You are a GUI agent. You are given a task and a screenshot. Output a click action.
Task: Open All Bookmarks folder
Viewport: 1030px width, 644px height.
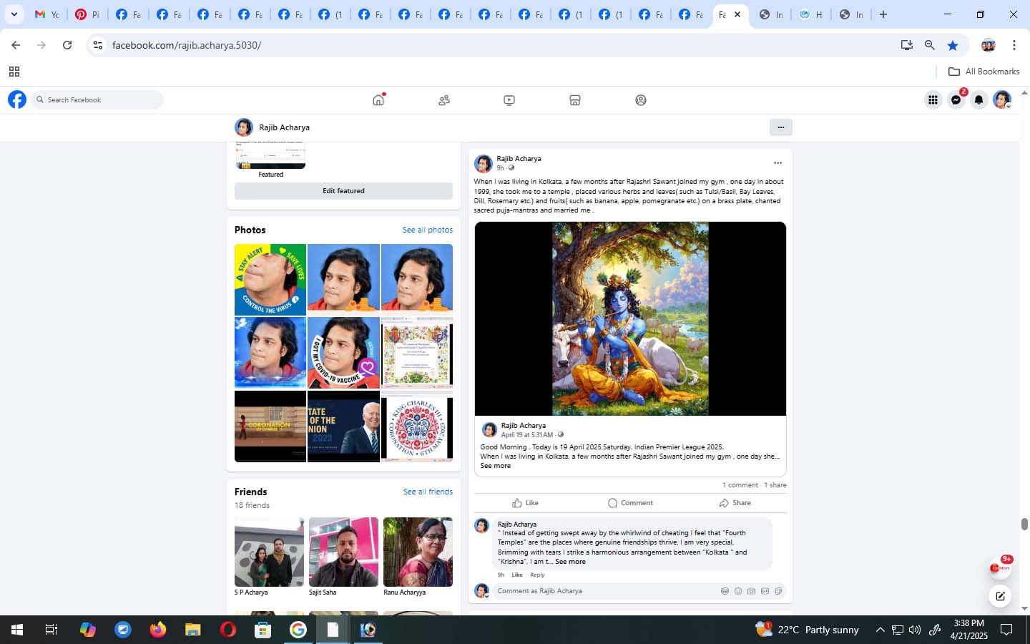click(x=984, y=72)
